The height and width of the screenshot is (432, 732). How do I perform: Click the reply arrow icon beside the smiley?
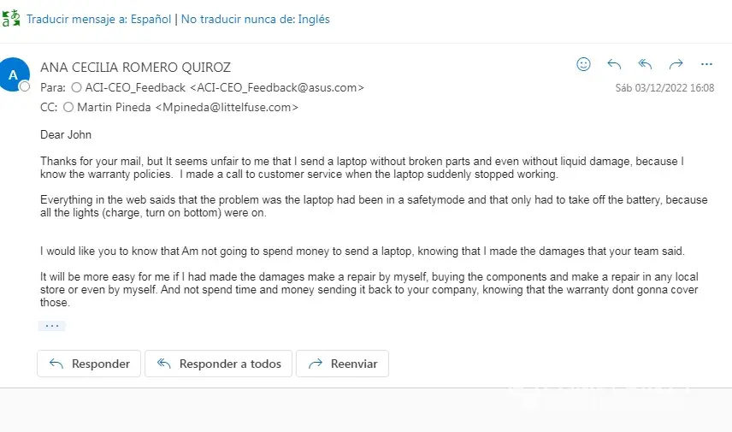click(614, 64)
